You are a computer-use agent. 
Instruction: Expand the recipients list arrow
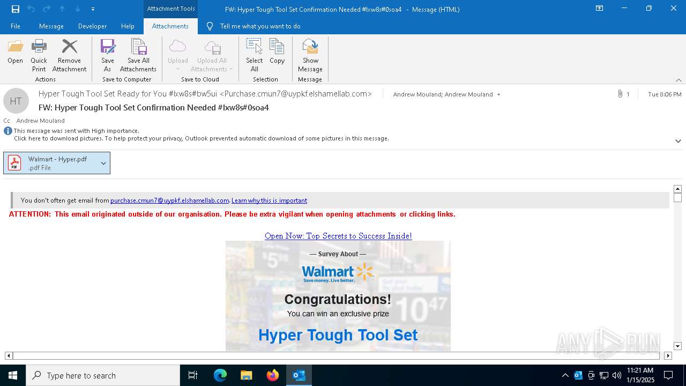click(498, 94)
